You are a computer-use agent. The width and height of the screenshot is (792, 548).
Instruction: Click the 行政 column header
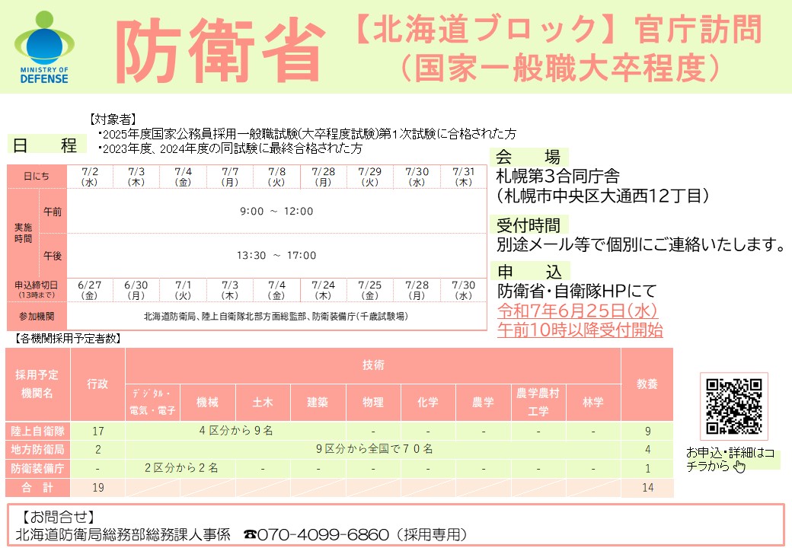pyautogui.click(x=97, y=384)
